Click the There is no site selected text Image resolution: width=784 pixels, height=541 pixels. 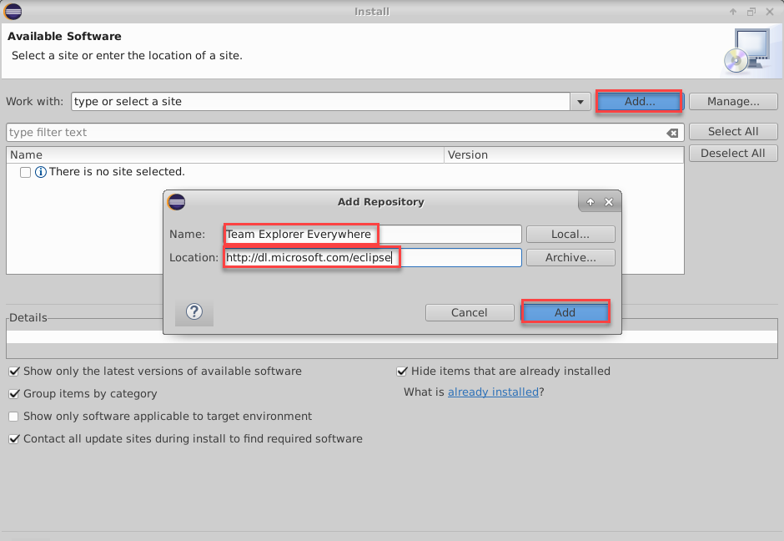coord(117,172)
